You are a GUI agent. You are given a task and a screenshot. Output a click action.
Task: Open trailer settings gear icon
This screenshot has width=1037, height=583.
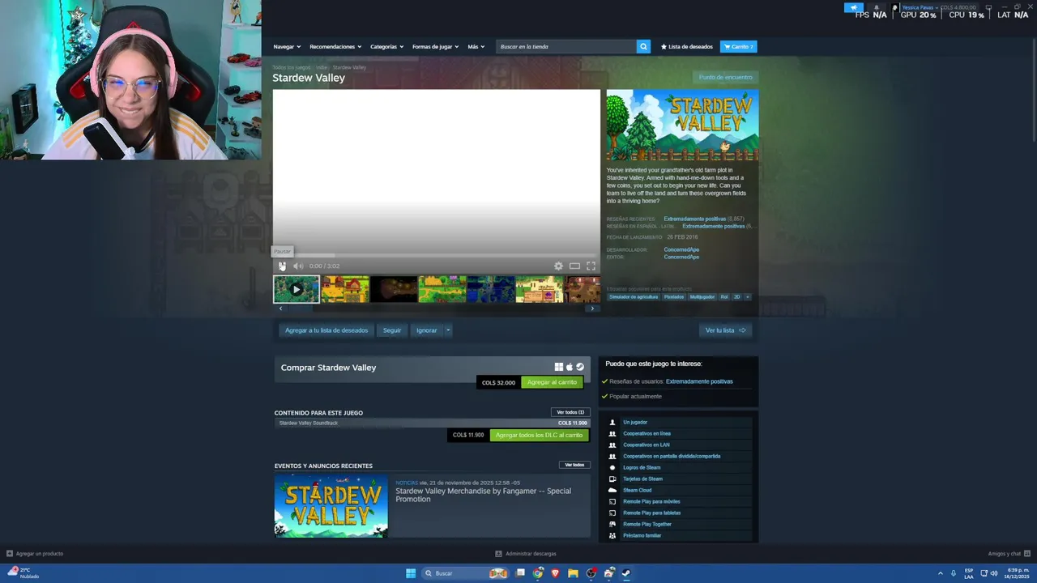point(558,266)
